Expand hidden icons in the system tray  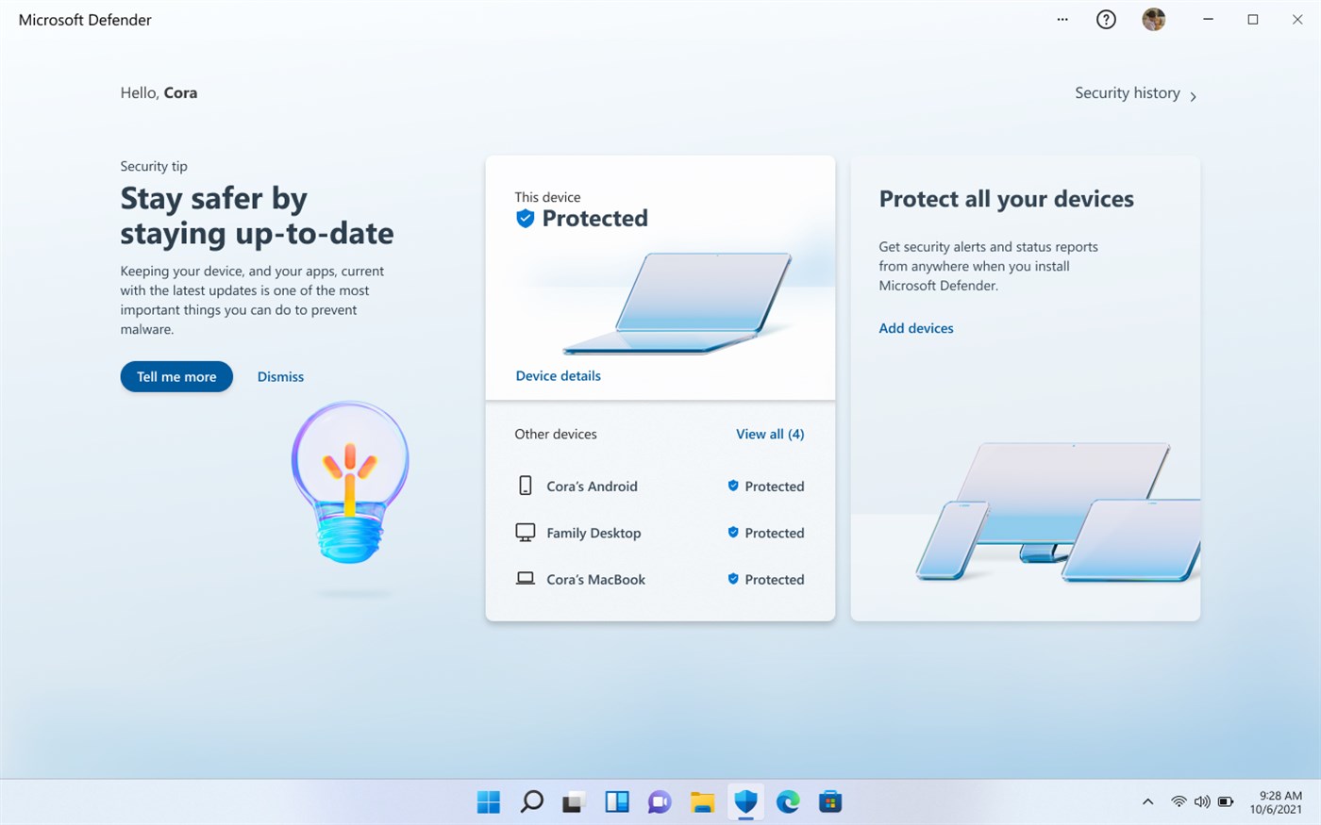pyautogui.click(x=1147, y=800)
